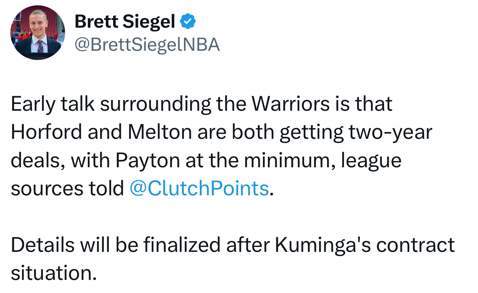Click the word Payton in the tweet
Screen dimensions: 478x293
(x=148, y=160)
